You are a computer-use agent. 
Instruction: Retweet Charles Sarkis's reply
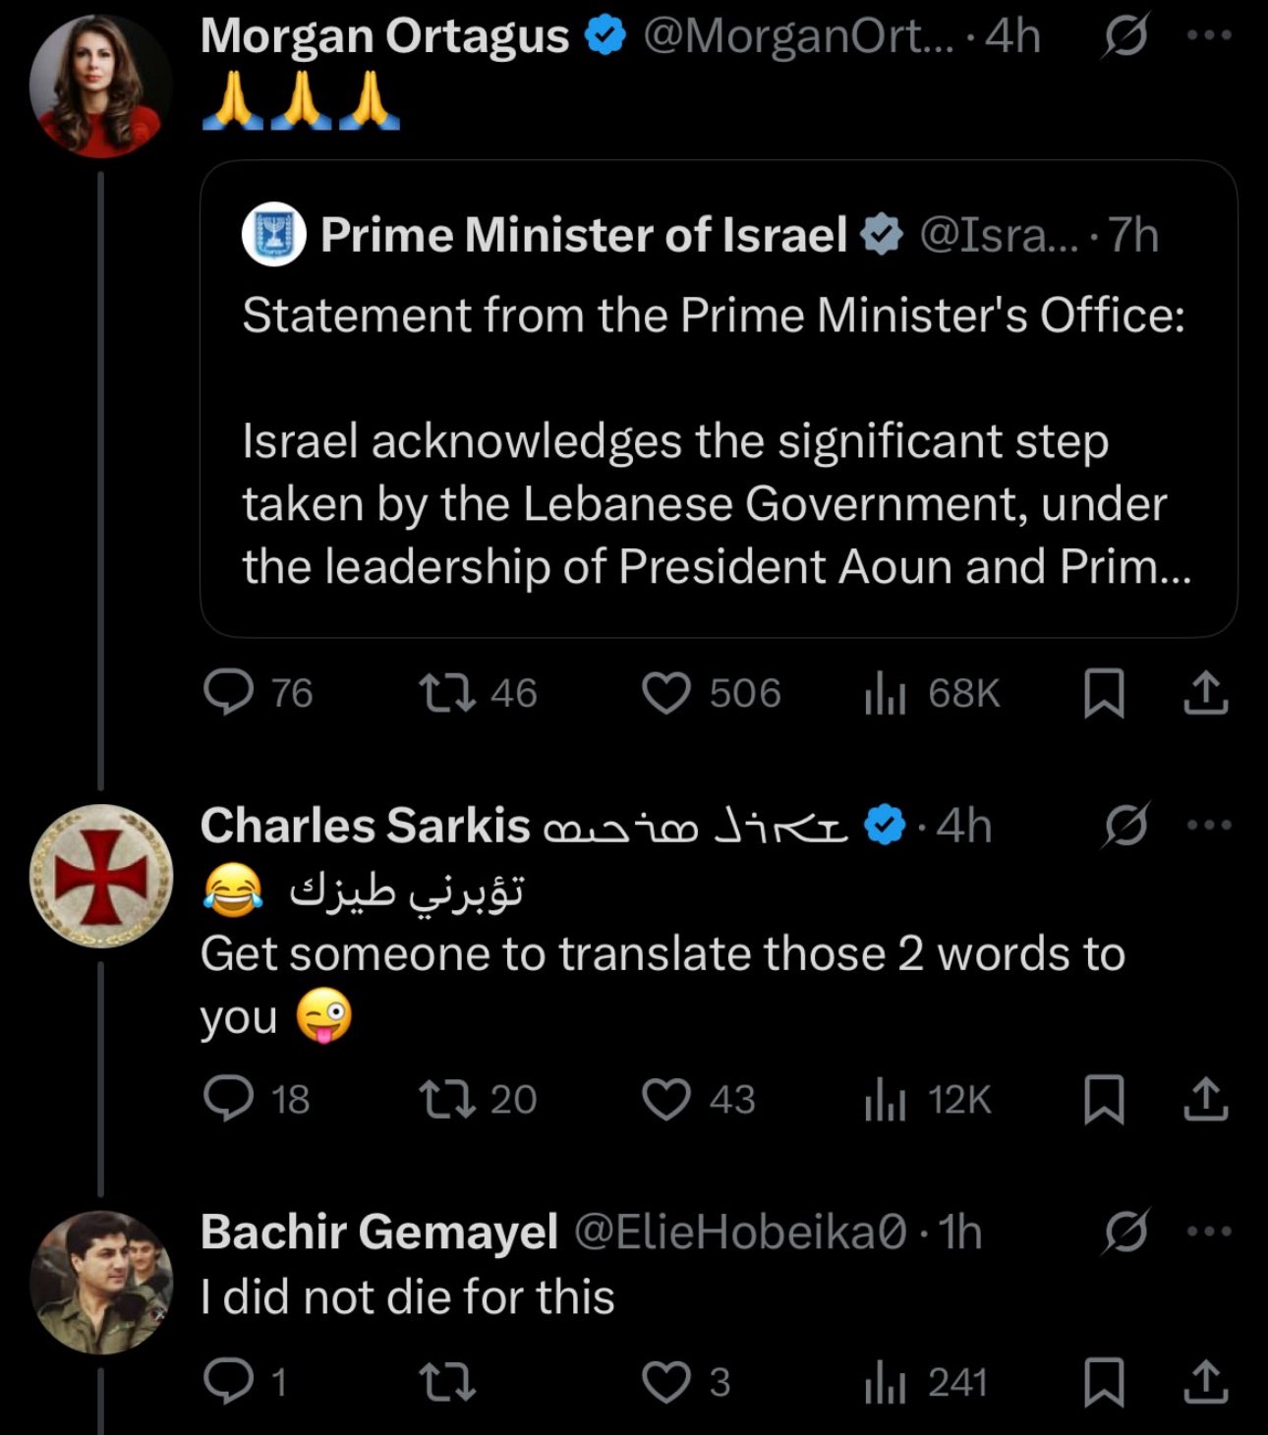pos(448,1099)
